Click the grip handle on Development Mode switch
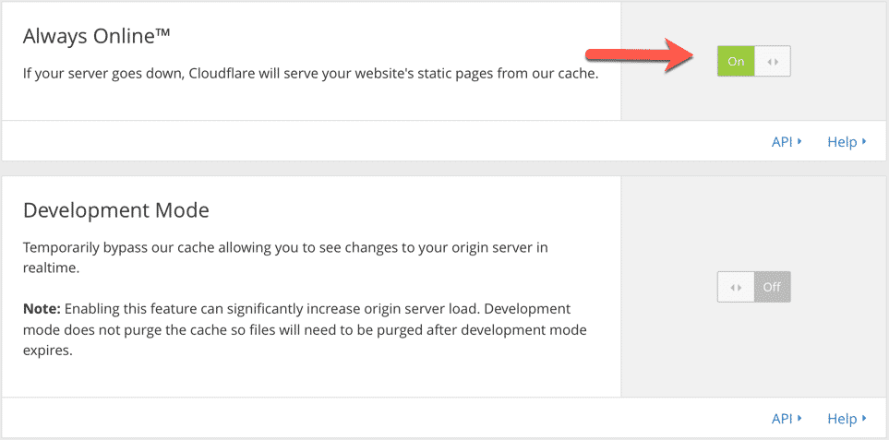 point(736,287)
